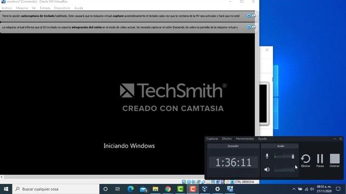Launch Google Chrome from the taskbar
346x194 pixels.
pyautogui.click(x=168, y=189)
